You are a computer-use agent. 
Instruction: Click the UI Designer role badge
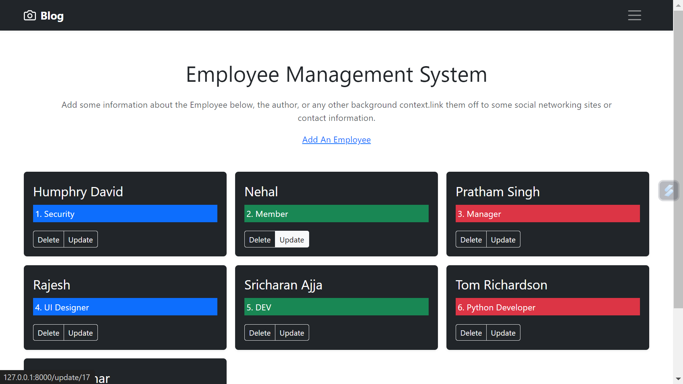[x=125, y=307]
